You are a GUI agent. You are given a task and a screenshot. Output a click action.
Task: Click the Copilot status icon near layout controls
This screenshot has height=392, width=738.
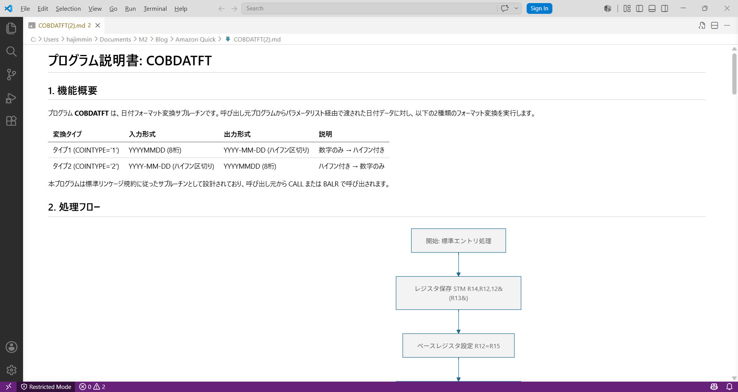[x=607, y=8]
